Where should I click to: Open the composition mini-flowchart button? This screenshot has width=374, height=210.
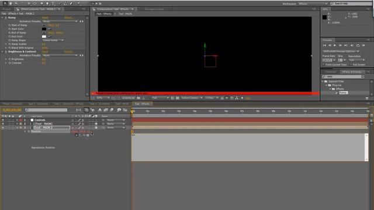point(78,110)
